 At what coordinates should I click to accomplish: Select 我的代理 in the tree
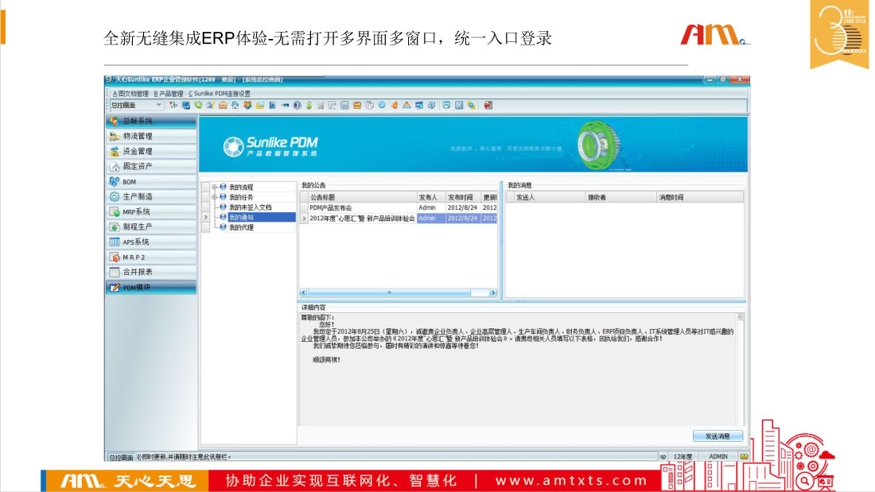[241, 227]
